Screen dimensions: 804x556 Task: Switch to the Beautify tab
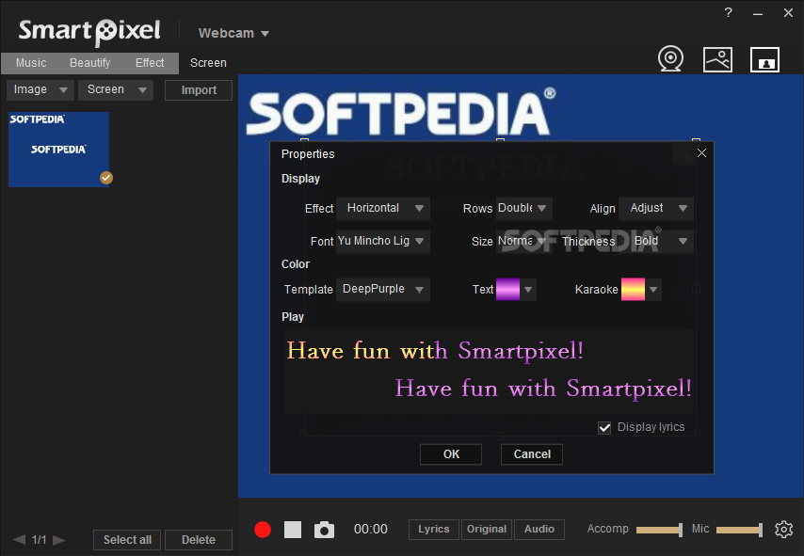point(89,63)
